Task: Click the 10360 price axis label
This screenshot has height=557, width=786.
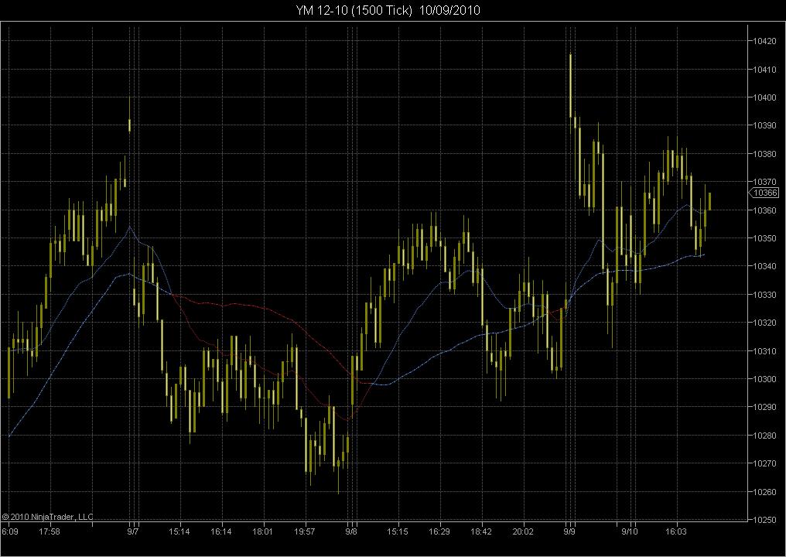Action: tap(765, 210)
